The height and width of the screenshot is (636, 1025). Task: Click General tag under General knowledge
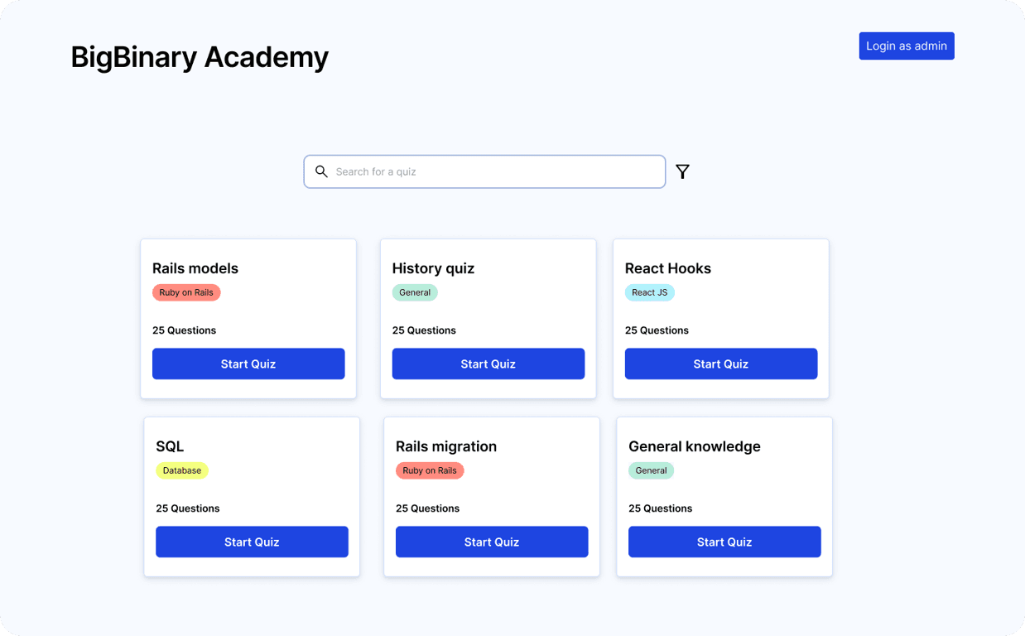tap(651, 470)
